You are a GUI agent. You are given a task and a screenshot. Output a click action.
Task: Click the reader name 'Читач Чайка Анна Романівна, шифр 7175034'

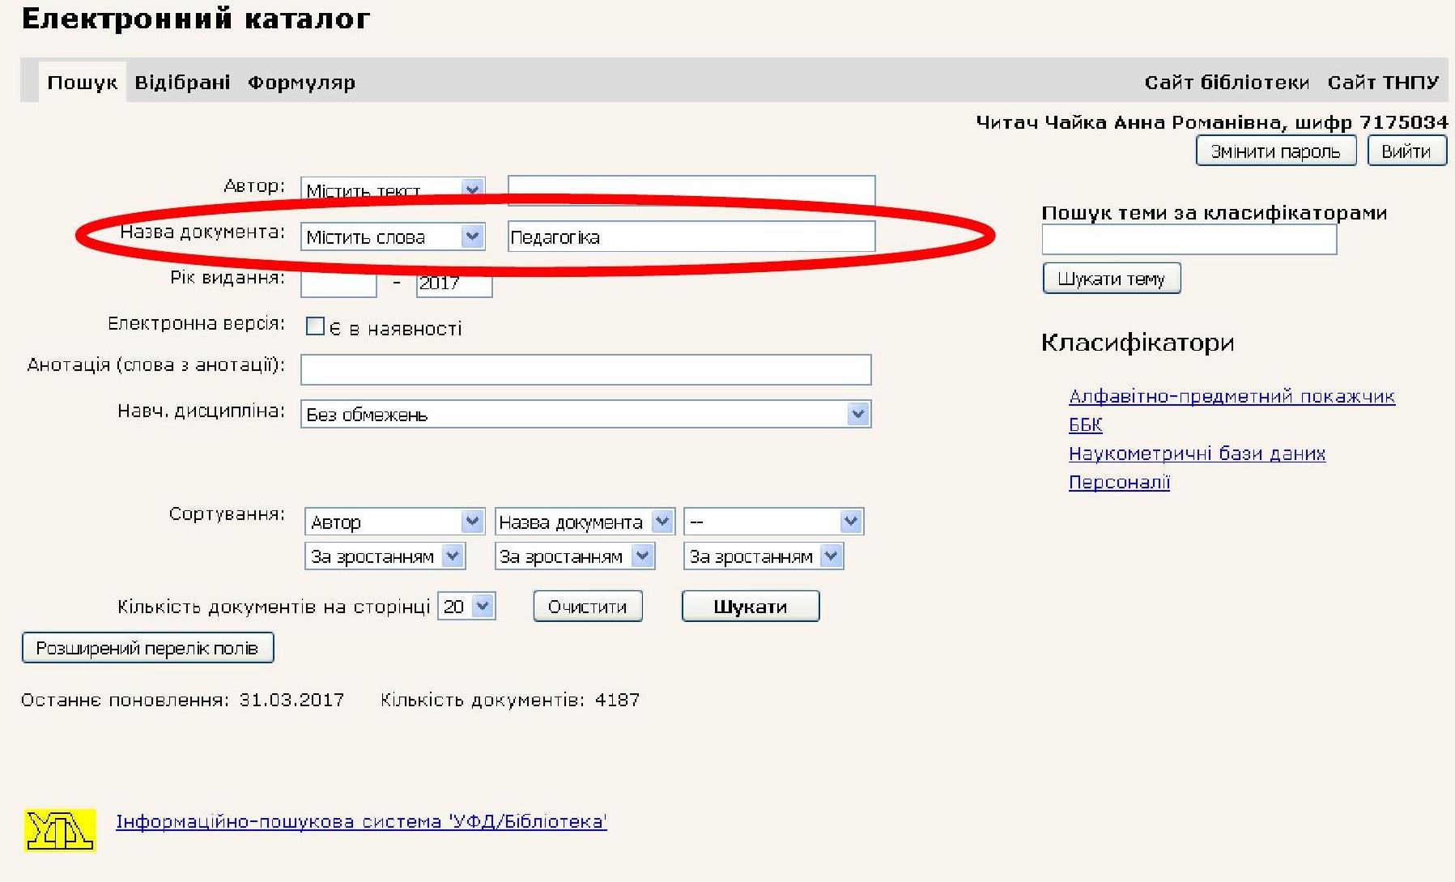click(1212, 122)
